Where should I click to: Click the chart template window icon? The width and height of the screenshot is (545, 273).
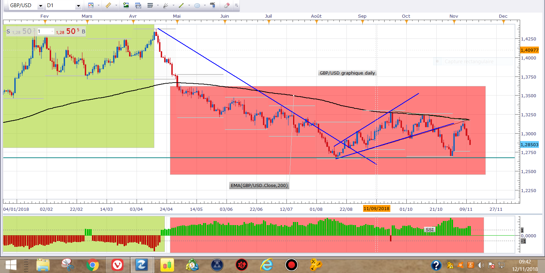(138, 5)
